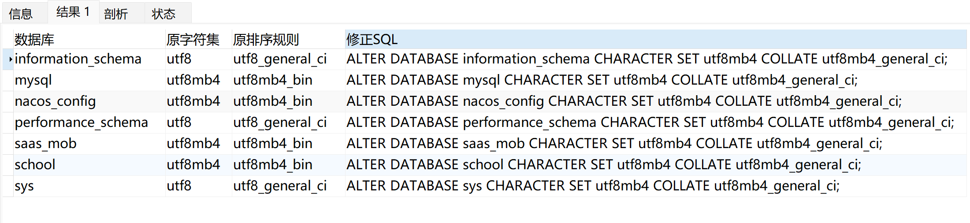This screenshot has width=970, height=223.
Task: Click the current row arrow indicator
Action: click(x=10, y=59)
